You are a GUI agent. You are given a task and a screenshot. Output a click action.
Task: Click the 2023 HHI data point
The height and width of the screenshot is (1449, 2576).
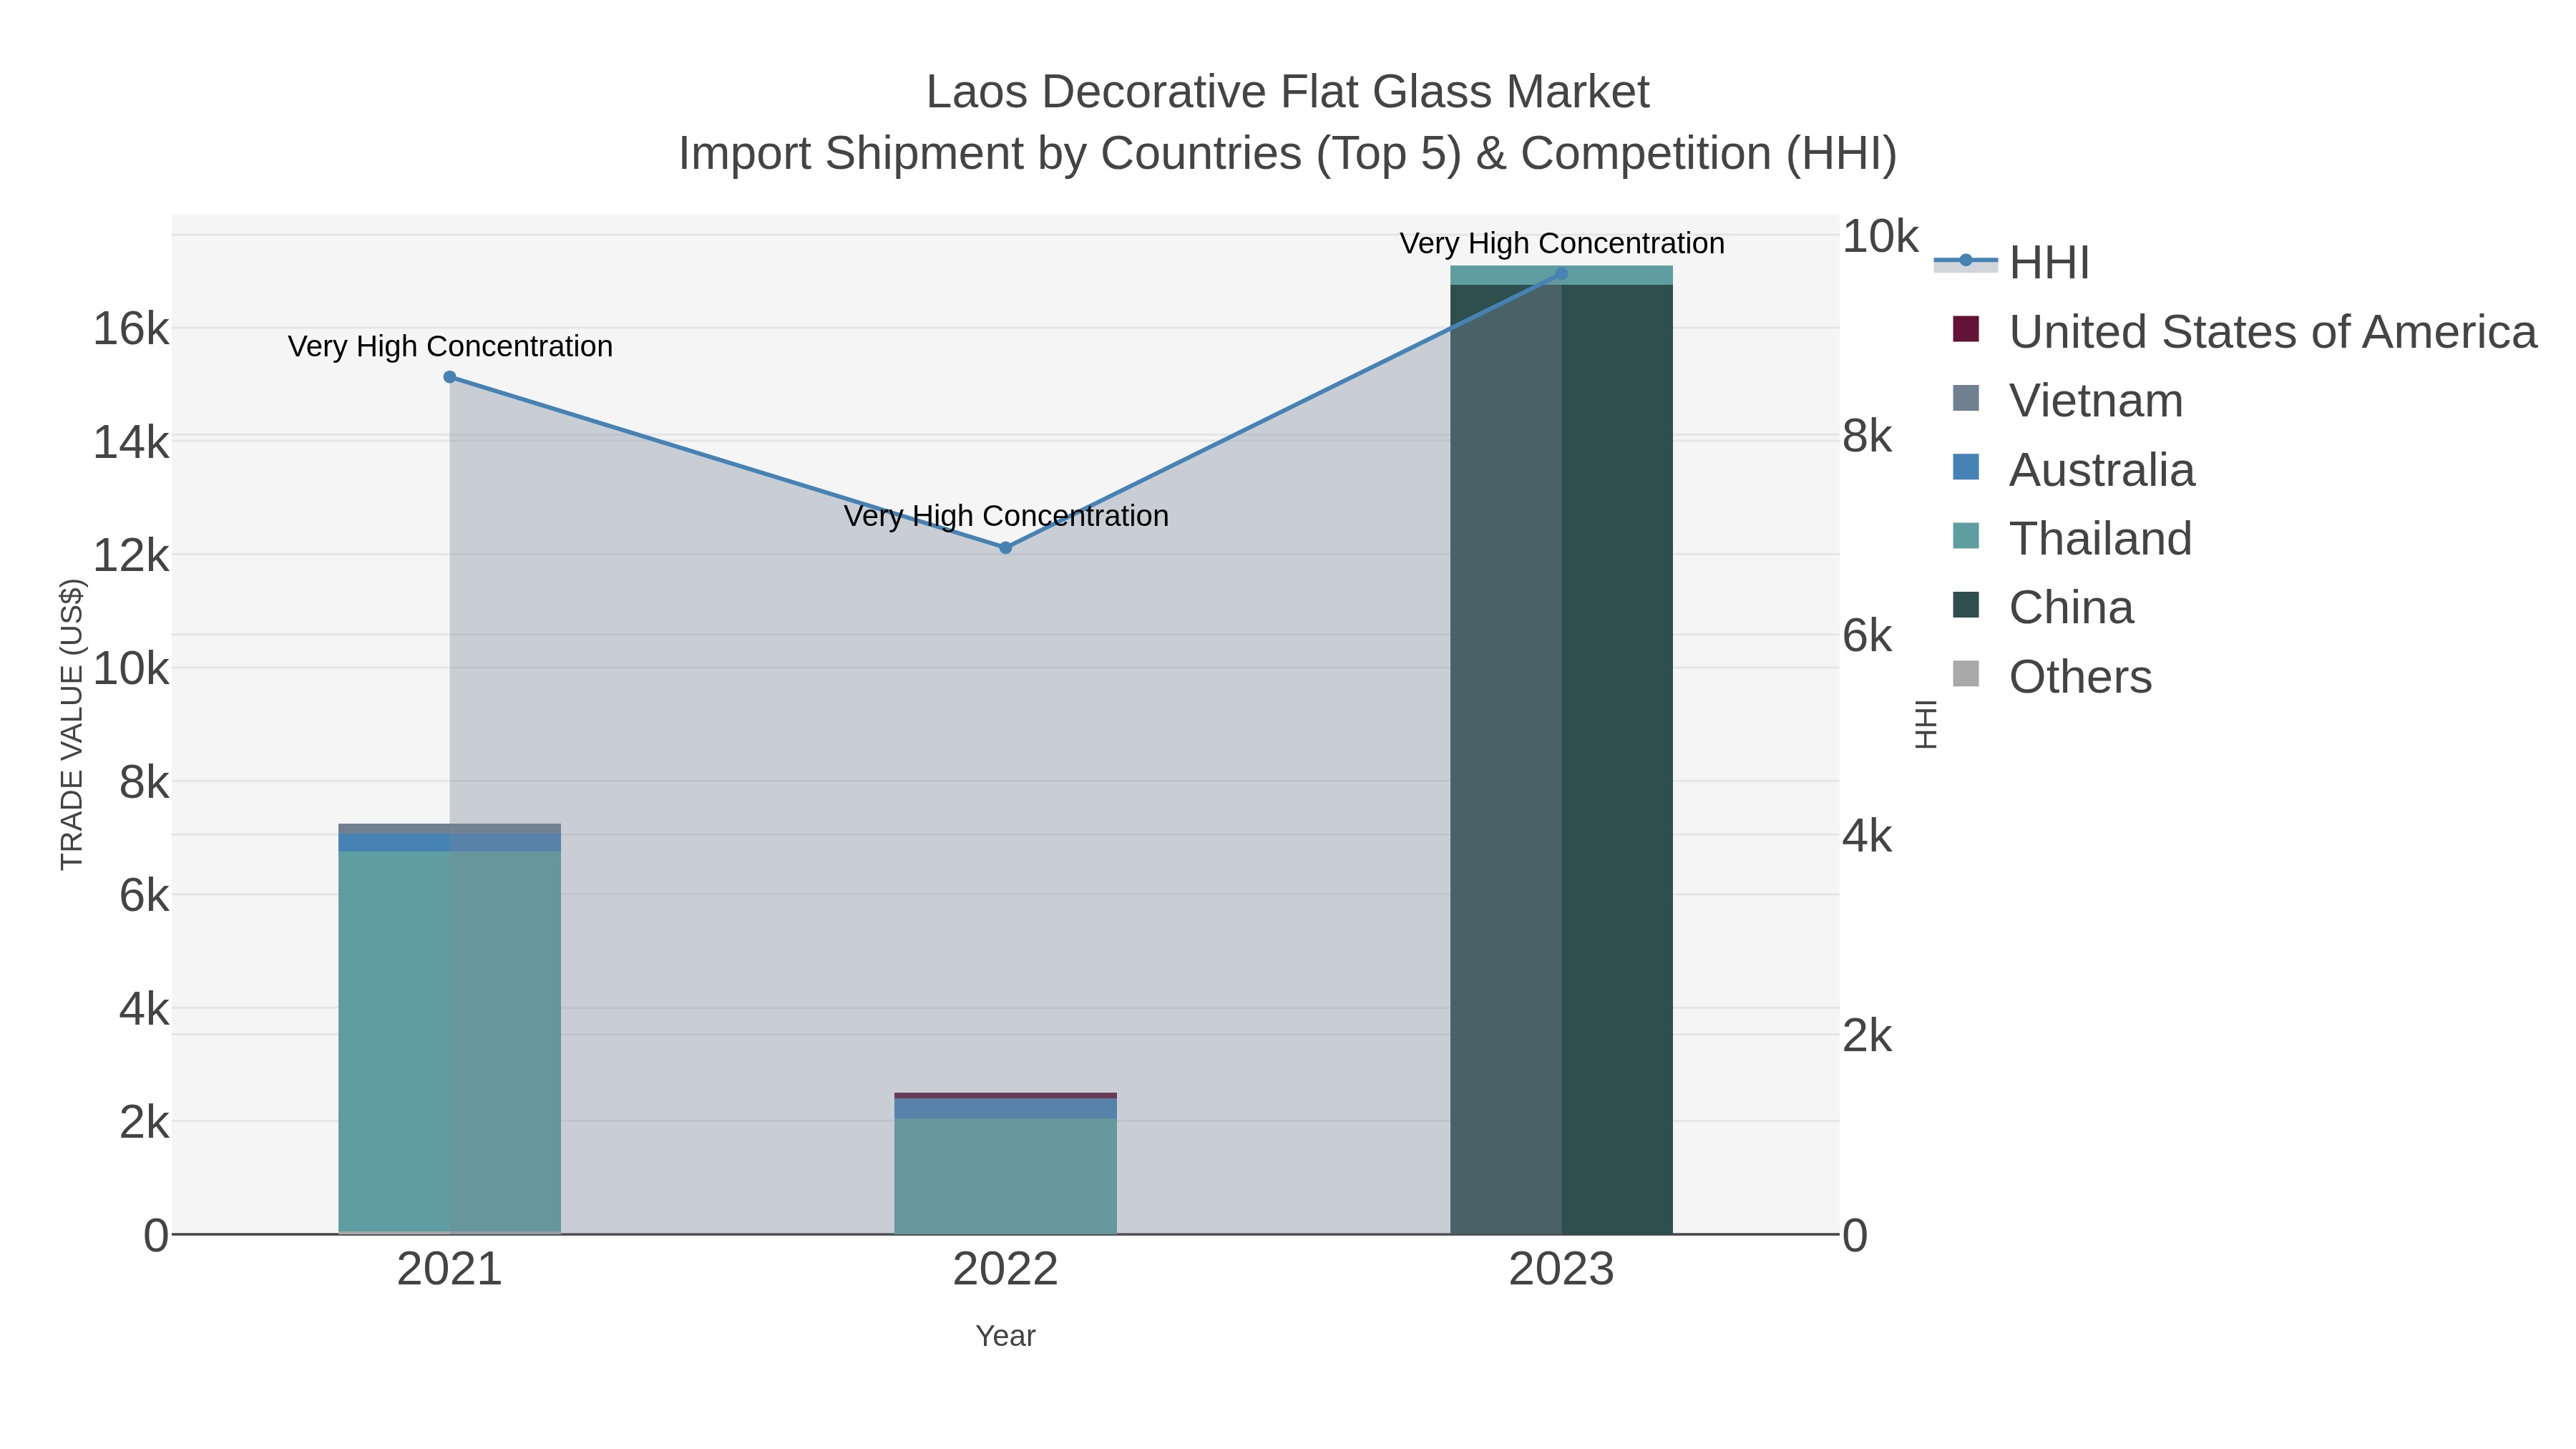(x=1562, y=274)
